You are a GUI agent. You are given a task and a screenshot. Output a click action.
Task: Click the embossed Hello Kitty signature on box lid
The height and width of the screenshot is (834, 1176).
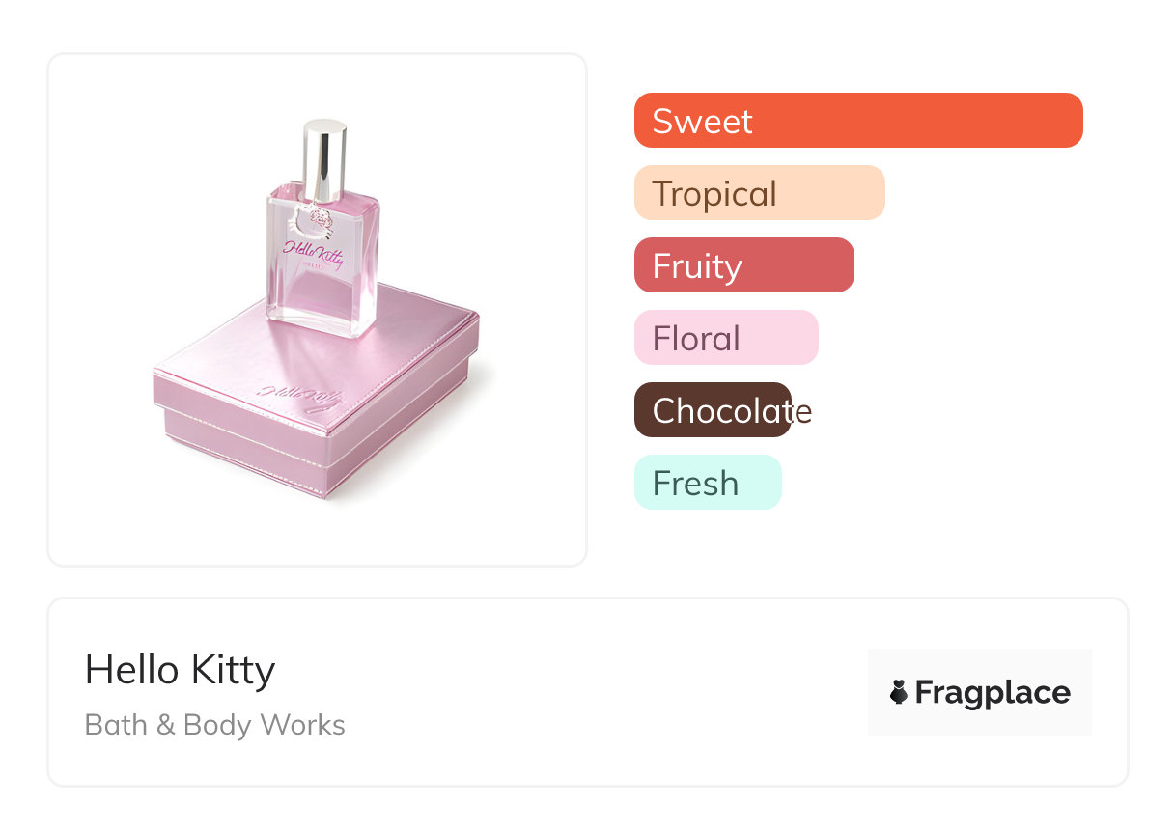point(300,394)
